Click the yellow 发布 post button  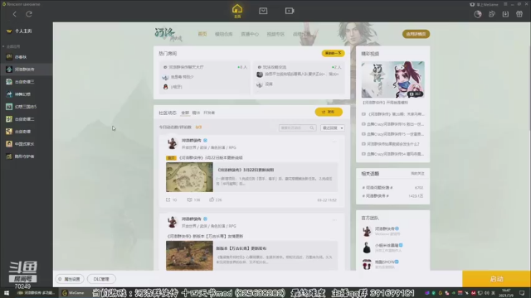point(329,112)
